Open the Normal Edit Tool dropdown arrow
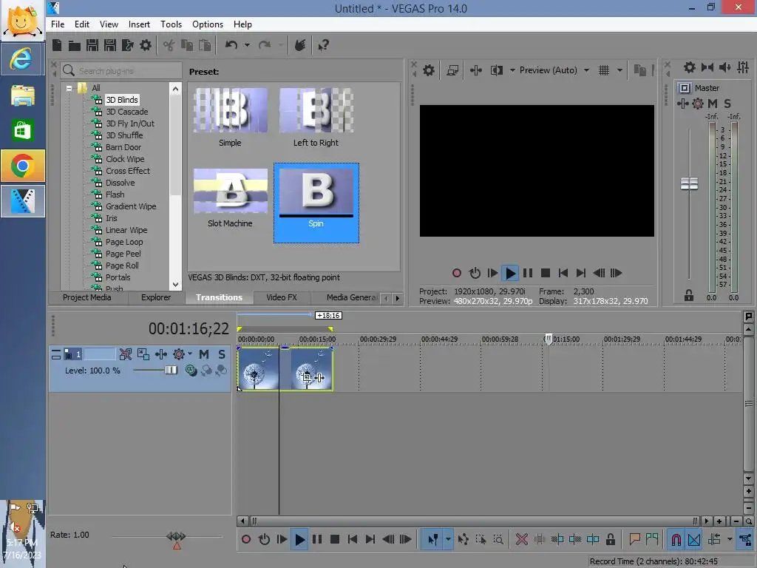 point(447,539)
